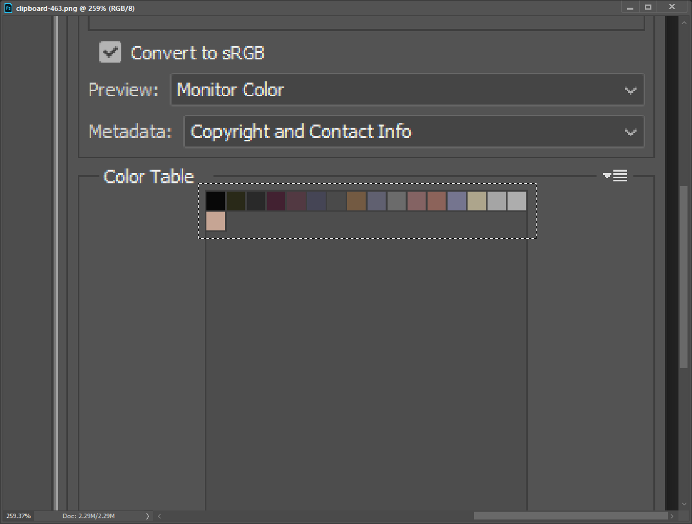Click the vertical scrollbar down arrow
This screenshot has height=524, width=692.
click(x=684, y=504)
